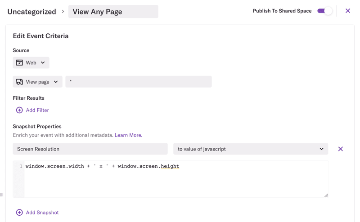This screenshot has height=222, width=360.
Task: Click inside the javascript code editor
Action: tap(176, 179)
